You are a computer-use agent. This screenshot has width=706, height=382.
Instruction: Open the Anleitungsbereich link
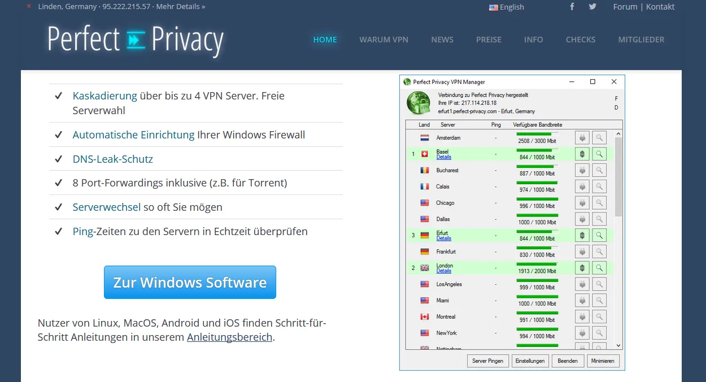pos(230,337)
